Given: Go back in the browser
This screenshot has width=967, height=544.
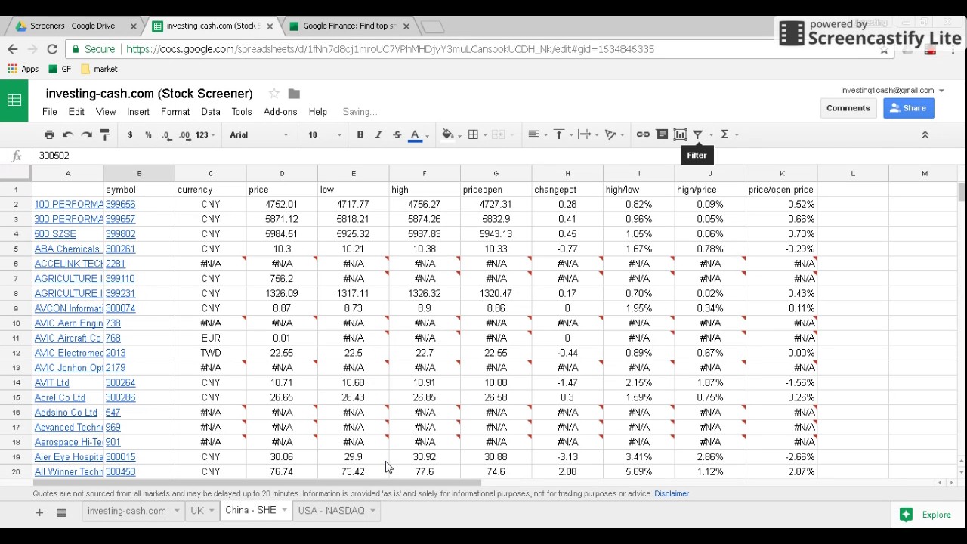Looking at the screenshot, I should pos(12,49).
